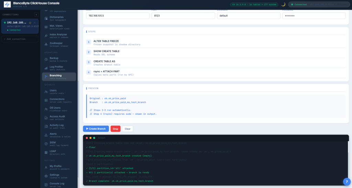Click the 'Original : uk.uk_price_paid' preview line

click(x=108, y=98)
